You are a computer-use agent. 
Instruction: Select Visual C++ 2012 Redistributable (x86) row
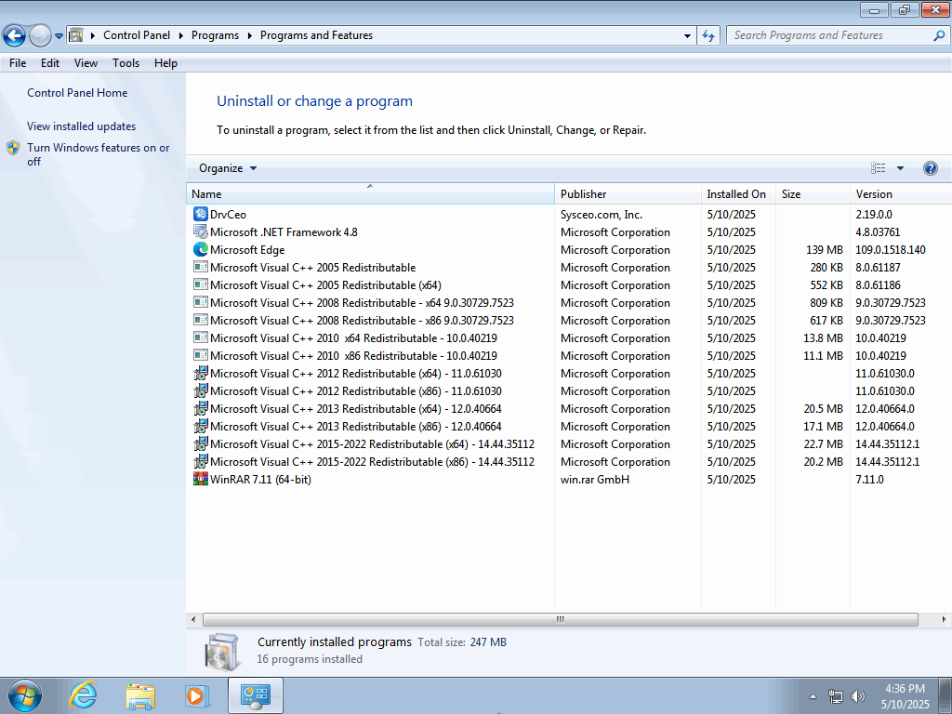[569, 391]
